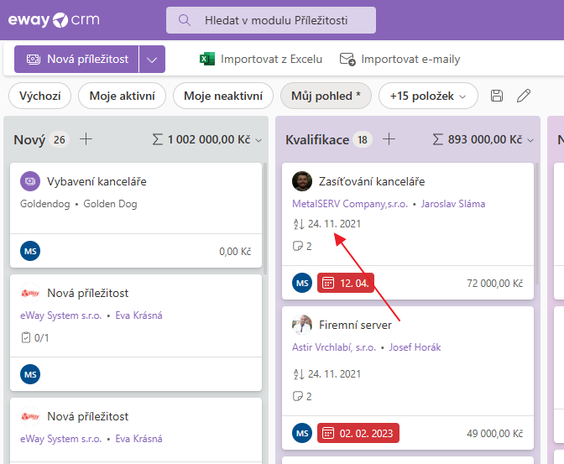
Task: Expand the Nový sum 1 002 000,00 Kč dropdown
Action: click(258, 140)
